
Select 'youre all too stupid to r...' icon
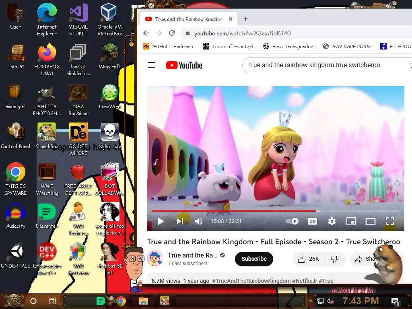109,219
